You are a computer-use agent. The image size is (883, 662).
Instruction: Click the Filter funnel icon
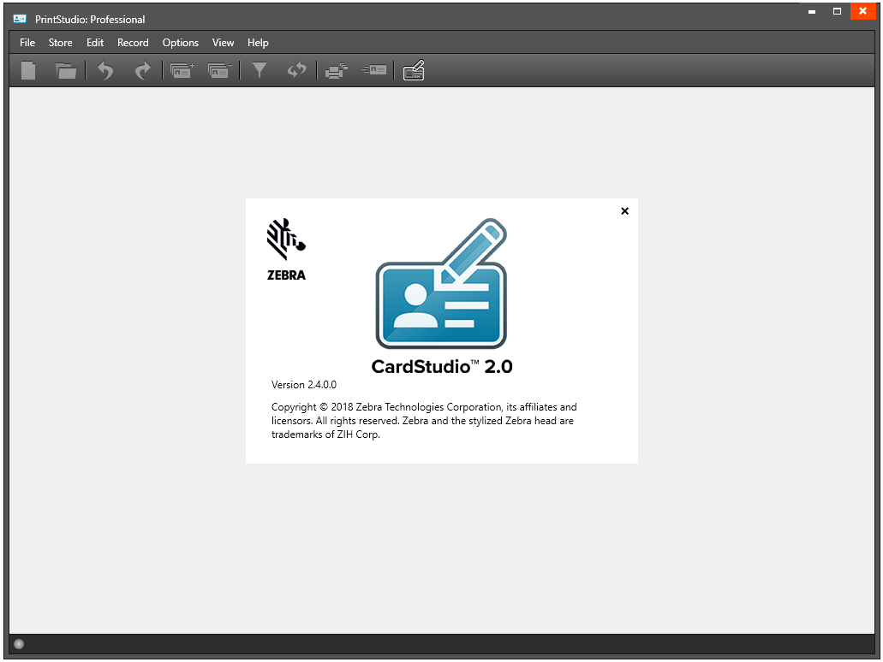coord(259,70)
